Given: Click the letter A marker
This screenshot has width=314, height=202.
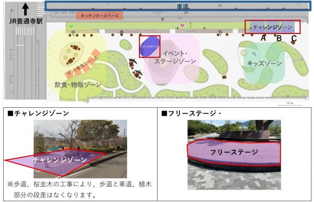Looking at the screenshot, I should pos(264,38).
